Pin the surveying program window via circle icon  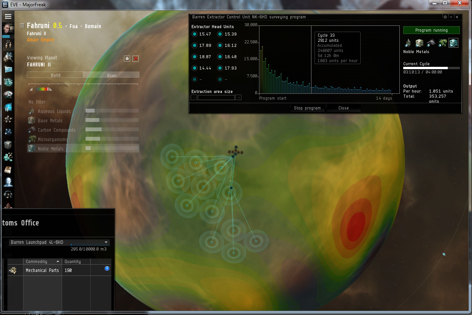point(445,17)
